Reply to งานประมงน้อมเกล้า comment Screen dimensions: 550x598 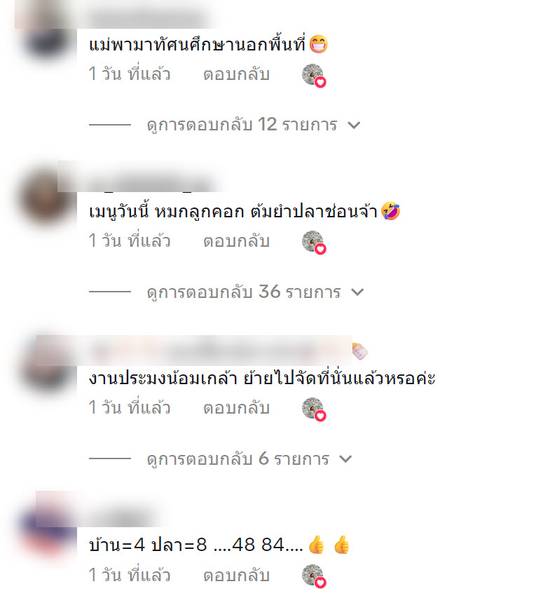point(236,408)
